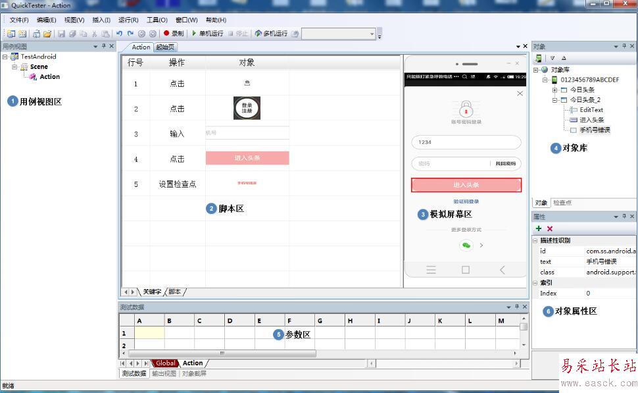Switch to the 脚本 view tab
The width and height of the screenshot is (638, 393).
click(x=175, y=292)
